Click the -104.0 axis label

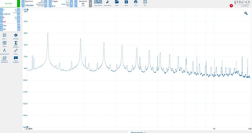coord(25,80)
